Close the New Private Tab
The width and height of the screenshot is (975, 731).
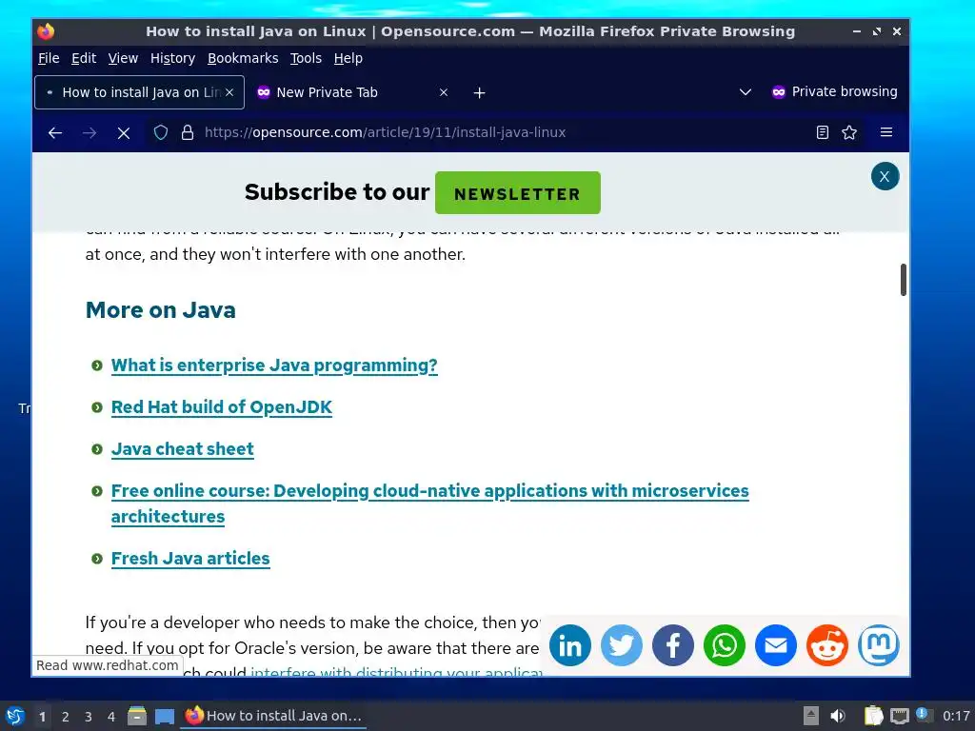[x=444, y=92]
